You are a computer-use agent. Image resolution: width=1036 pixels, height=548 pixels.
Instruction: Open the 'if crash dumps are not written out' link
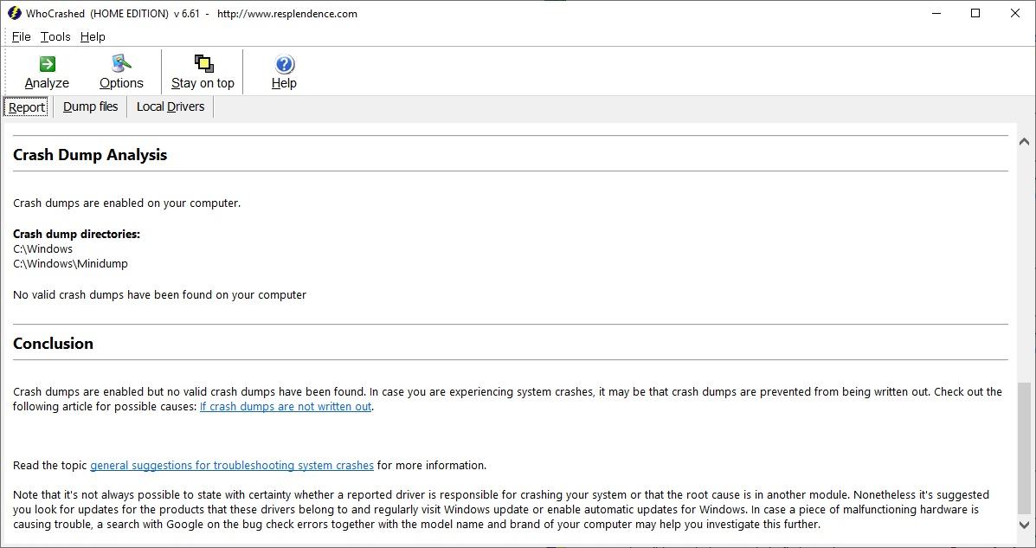tap(286, 407)
